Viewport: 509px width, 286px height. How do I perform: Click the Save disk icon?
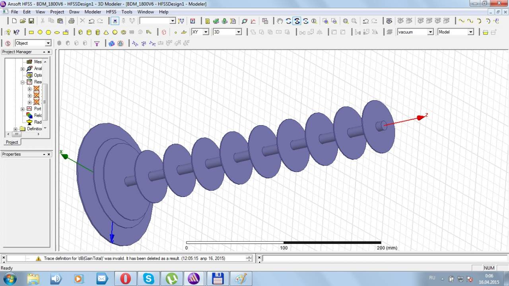(x=31, y=21)
